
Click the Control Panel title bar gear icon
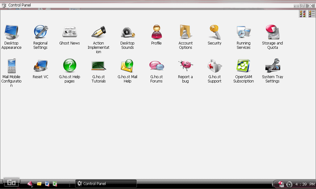[x=4, y=5]
